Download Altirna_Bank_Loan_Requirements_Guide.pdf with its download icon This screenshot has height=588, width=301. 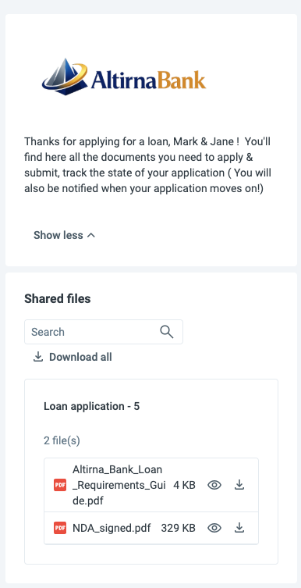click(x=239, y=485)
